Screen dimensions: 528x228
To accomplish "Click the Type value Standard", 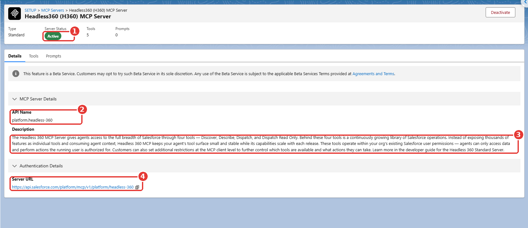I will [x=16, y=35].
